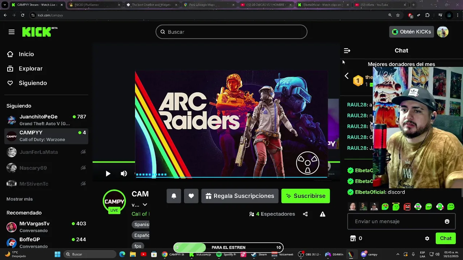Open the browser extensions puzzle icon
Viewport: 463px width, 260px height.
[x=427, y=15]
